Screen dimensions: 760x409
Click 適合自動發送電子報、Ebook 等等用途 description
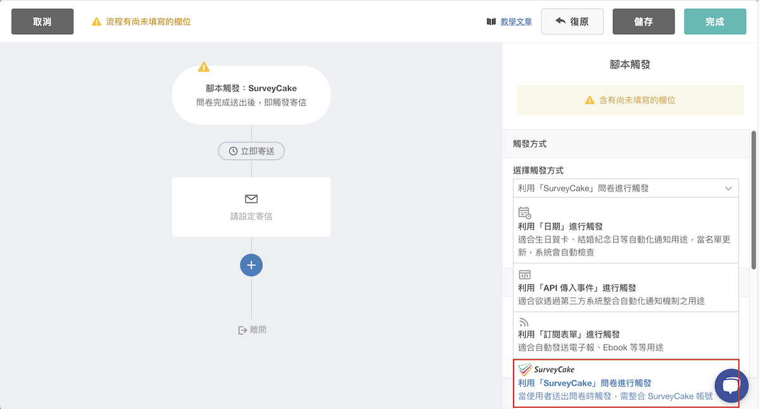click(591, 348)
